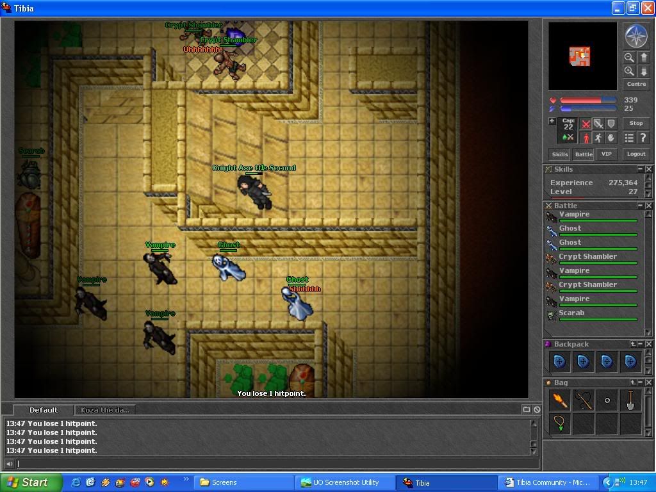Open Tibia Community browser window in taskbar
The image size is (656, 492).
548,482
